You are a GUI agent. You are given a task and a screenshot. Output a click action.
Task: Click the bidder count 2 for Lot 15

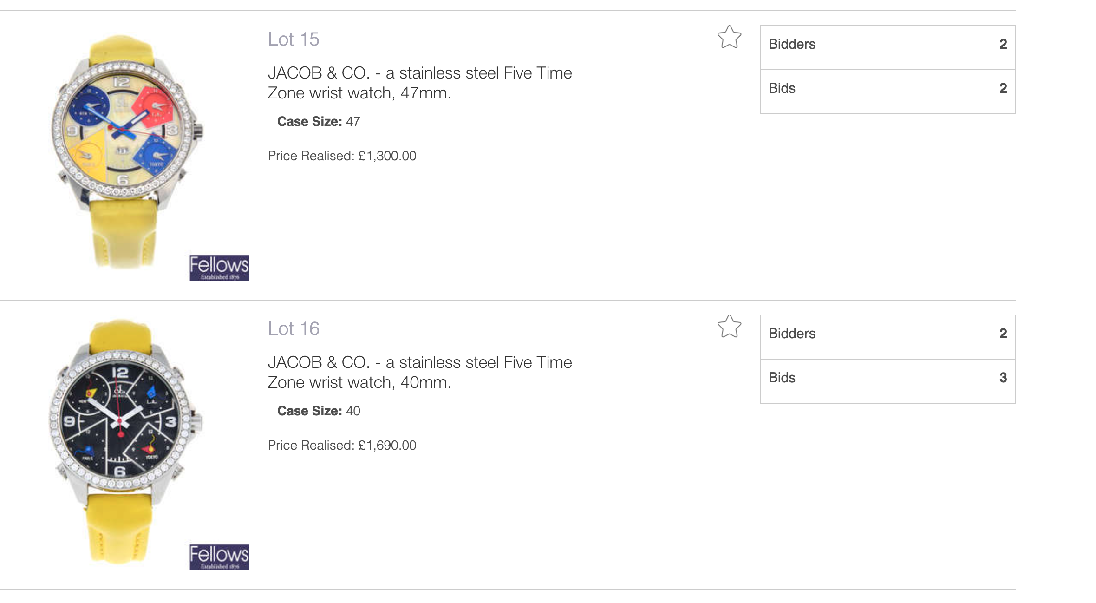point(1003,44)
